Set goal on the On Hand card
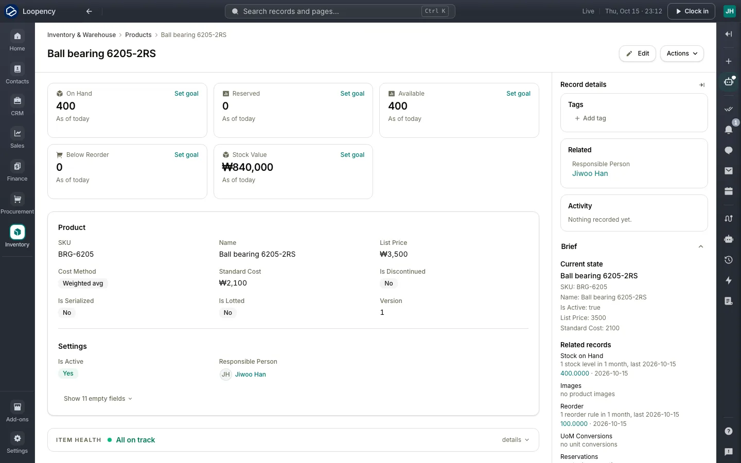Image resolution: width=741 pixels, height=463 pixels. [x=186, y=94]
